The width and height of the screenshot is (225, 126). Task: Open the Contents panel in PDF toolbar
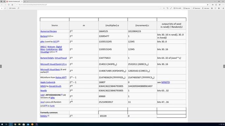click(13, 8)
